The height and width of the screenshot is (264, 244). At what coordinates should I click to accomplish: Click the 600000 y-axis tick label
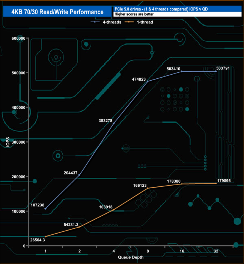pos(18,38)
